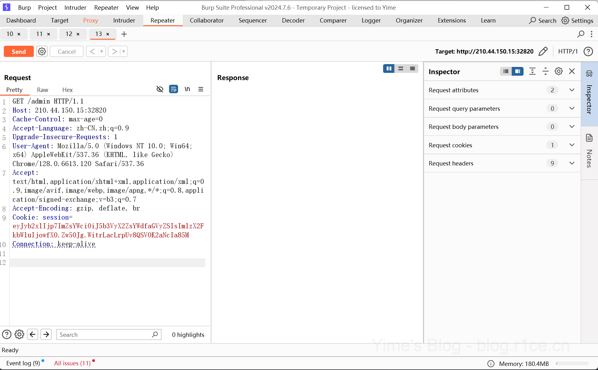
Task: Click the Repeater help question mark icon
Action: point(588,51)
